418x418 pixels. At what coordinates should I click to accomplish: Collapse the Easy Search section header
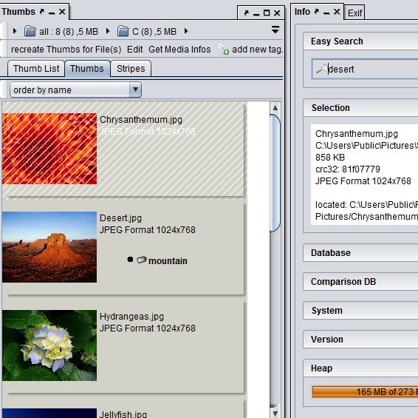click(x=360, y=41)
